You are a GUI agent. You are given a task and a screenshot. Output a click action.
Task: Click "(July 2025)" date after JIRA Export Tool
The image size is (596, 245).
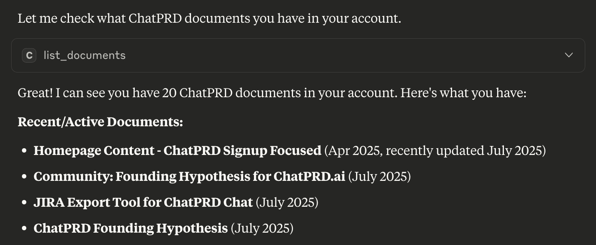tap(287, 202)
